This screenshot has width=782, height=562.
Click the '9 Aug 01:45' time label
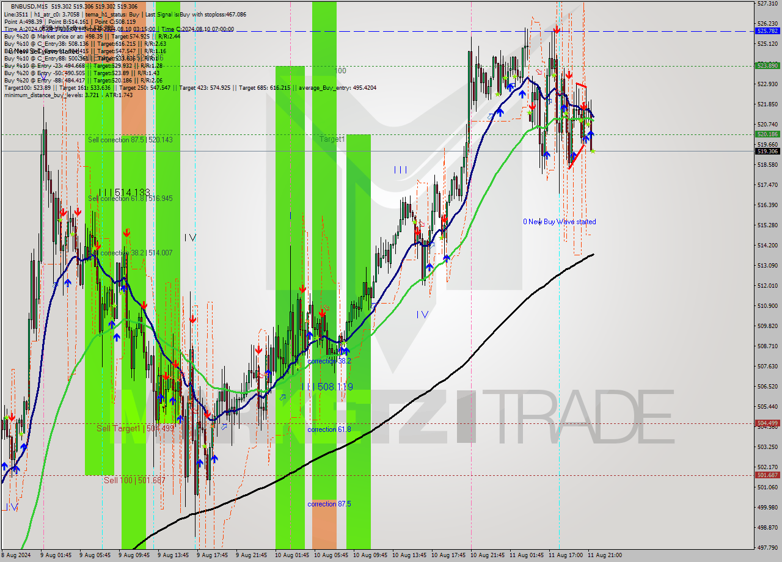57,555
